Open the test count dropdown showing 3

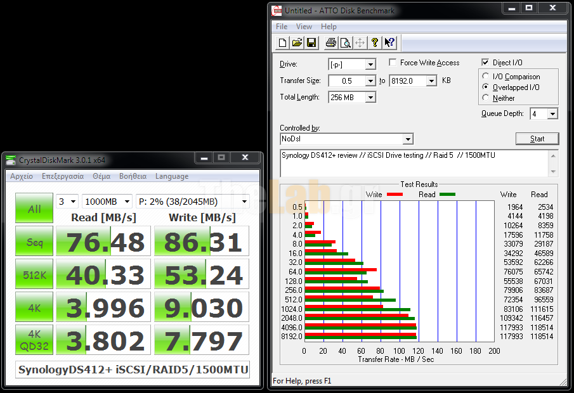tap(67, 202)
